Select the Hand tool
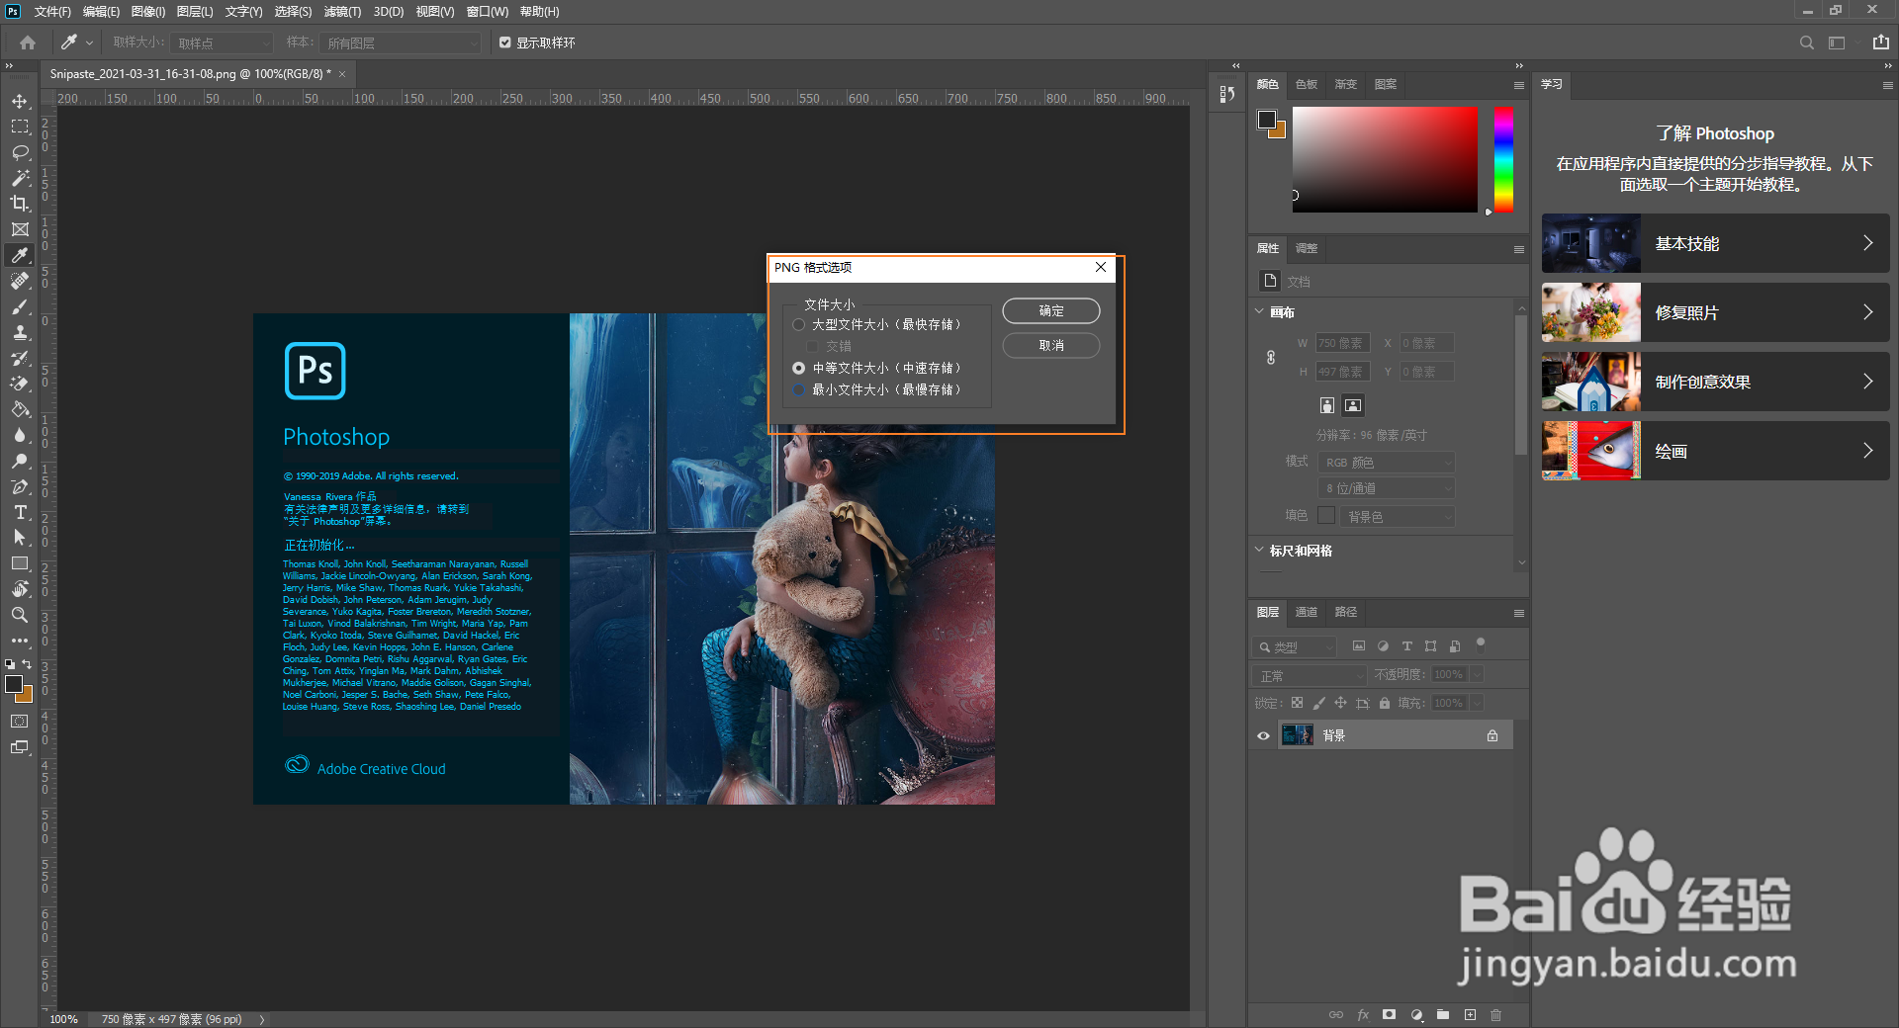Viewport: 1899px width, 1028px height. 20,589
